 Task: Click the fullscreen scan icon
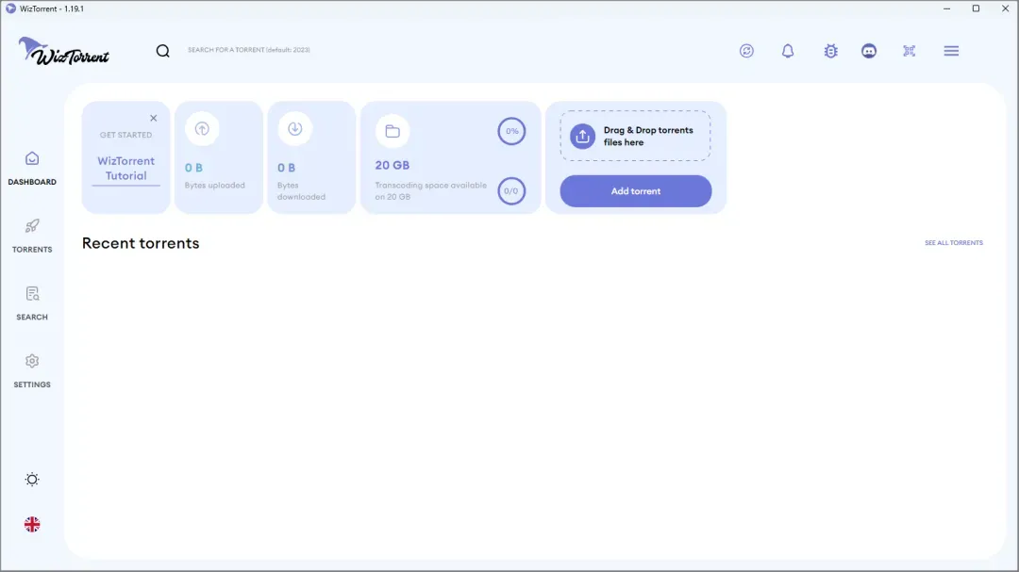tap(910, 51)
